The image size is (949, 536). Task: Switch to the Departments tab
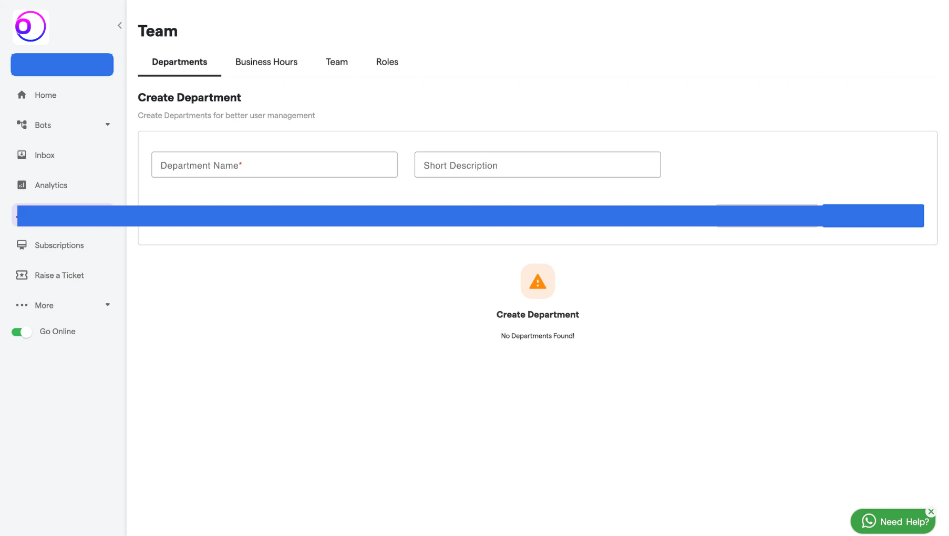click(x=179, y=62)
